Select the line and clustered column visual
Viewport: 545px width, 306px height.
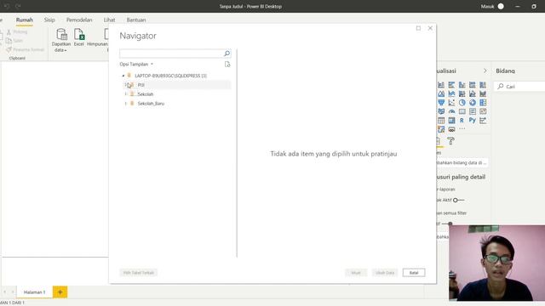coord(473,93)
